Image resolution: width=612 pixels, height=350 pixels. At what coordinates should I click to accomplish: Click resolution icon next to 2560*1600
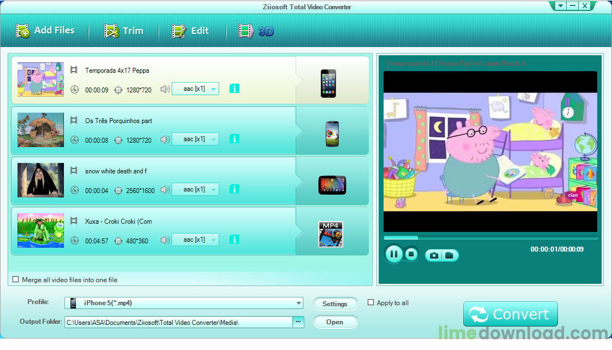point(118,191)
